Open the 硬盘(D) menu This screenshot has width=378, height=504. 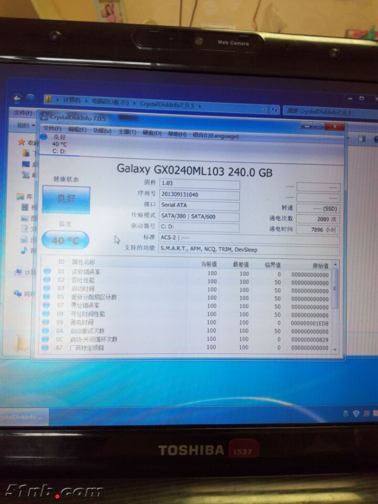coord(152,133)
